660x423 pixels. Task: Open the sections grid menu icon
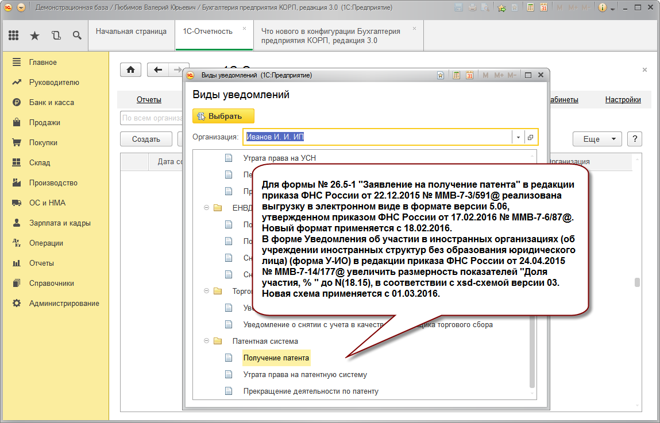click(x=14, y=36)
